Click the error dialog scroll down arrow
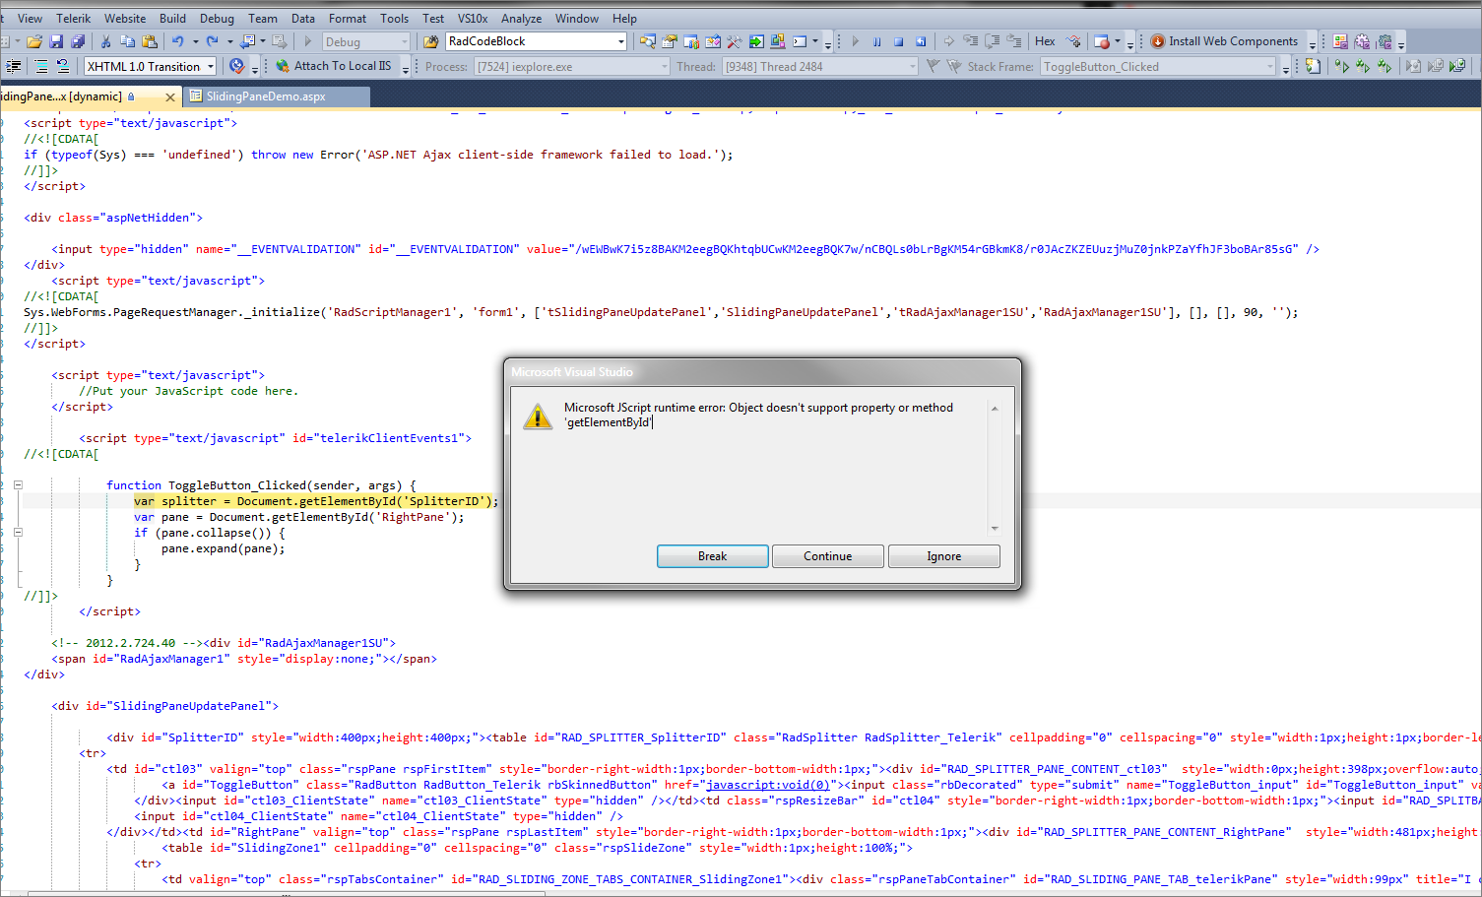1482x897 pixels. click(995, 528)
